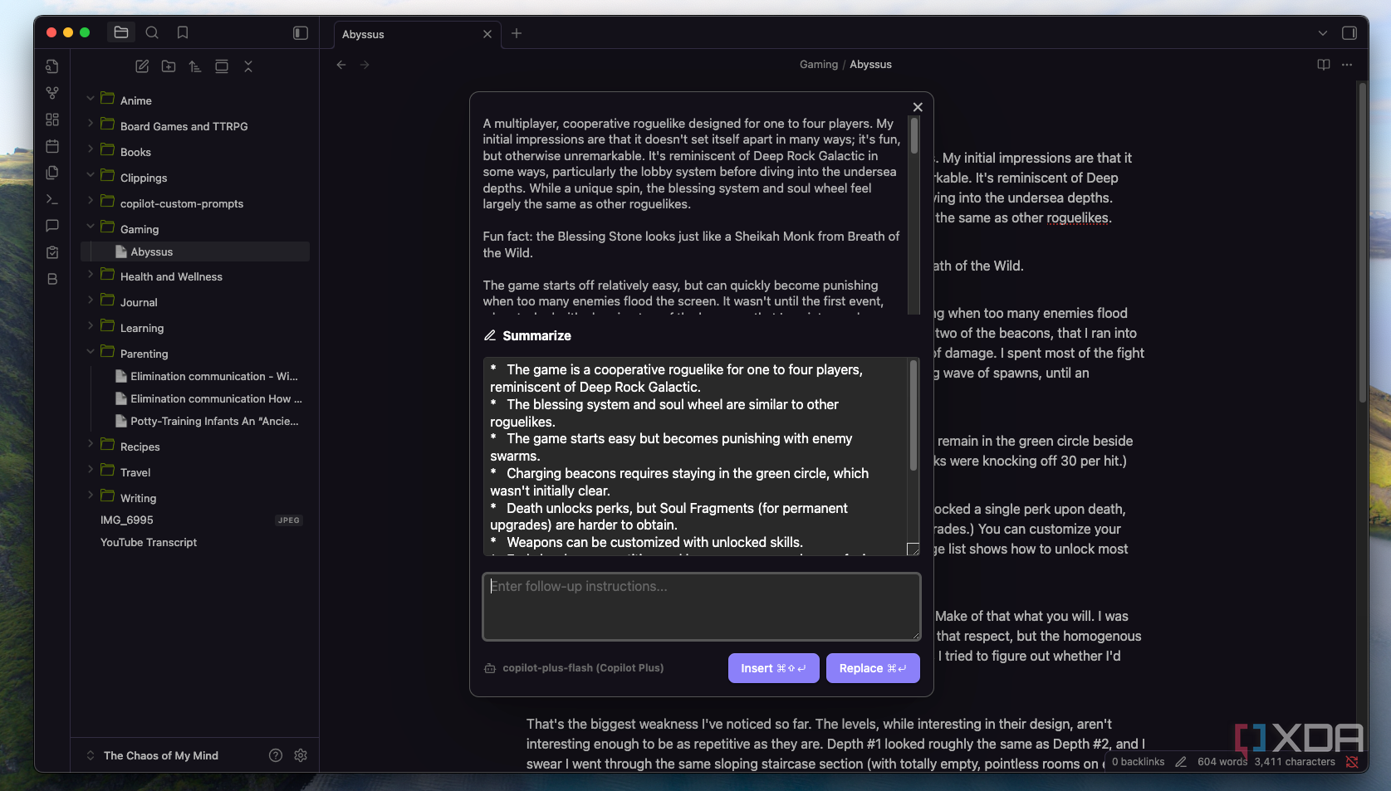
Task: Open a new tab with plus
Action: 517,33
